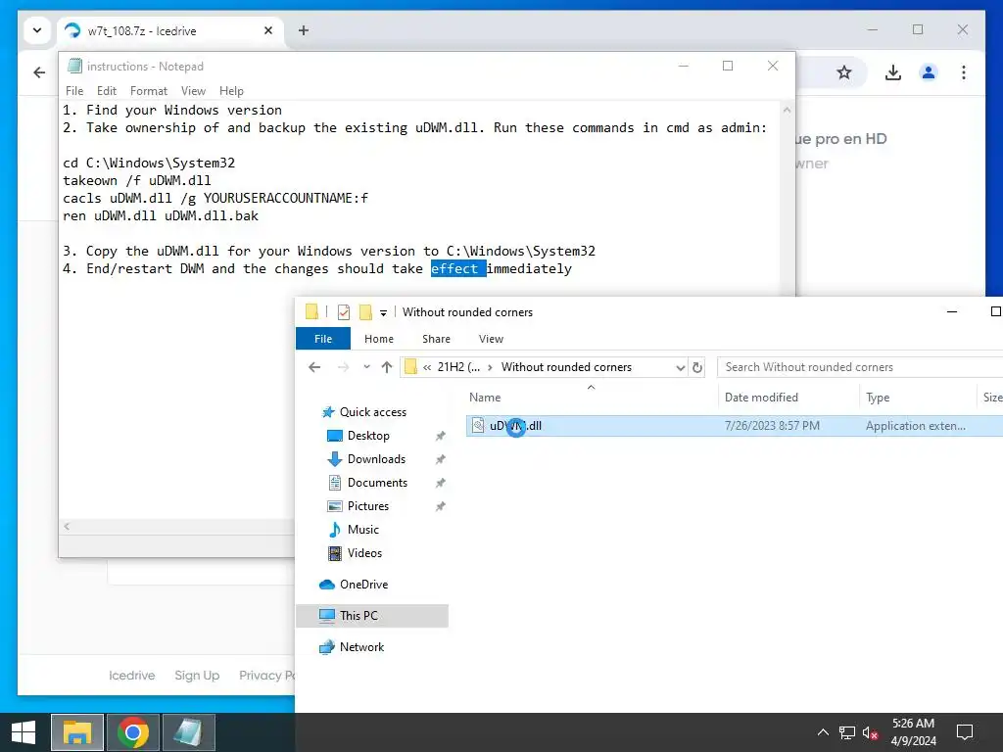
Task: Click the Notepad horizontal scrollbar left arrow
Action: point(67,526)
